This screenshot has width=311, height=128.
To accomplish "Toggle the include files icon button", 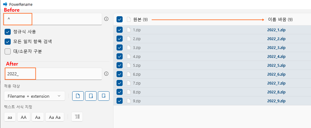I will click(x=78, y=96).
